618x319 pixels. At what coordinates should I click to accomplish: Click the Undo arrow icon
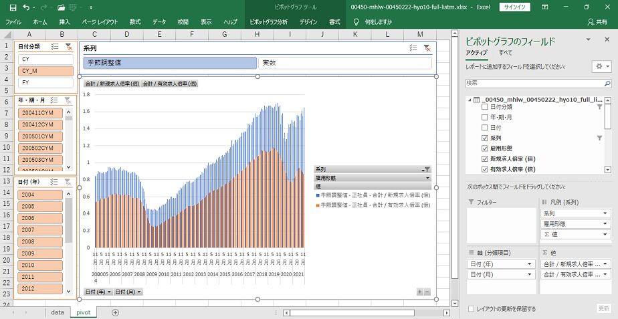coord(27,7)
